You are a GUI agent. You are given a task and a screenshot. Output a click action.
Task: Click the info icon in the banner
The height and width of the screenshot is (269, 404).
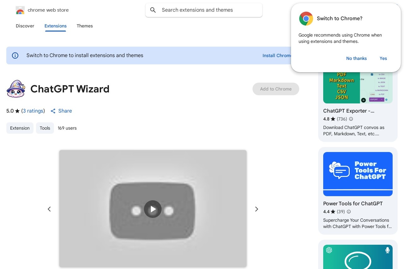[x=15, y=56]
